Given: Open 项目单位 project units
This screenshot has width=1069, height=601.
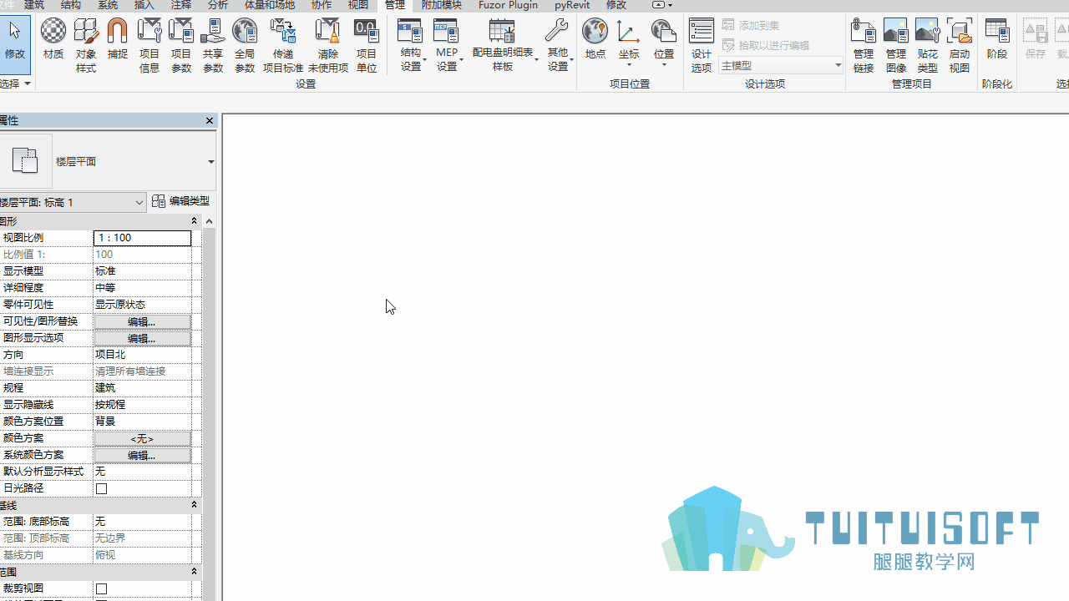Looking at the screenshot, I should point(367,45).
